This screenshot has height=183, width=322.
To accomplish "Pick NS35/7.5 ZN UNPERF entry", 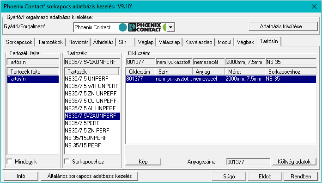I will (x=92, y=94).
